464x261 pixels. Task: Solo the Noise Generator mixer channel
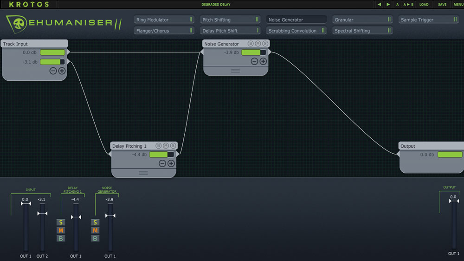coord(95,223)
